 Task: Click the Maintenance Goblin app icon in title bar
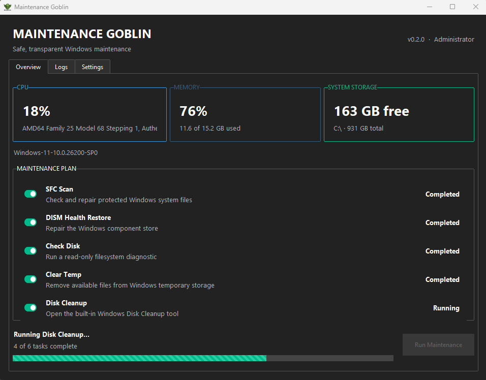click(7, 7)
